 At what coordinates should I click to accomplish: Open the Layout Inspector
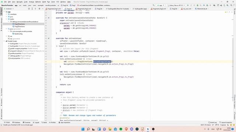coord(226,122)
